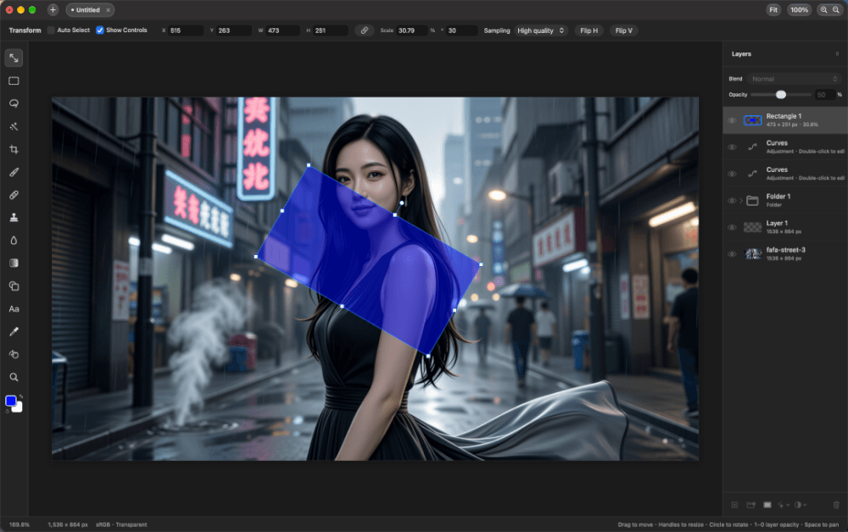Screen dimensions: 848x532
Task: Open a new tab with plus button
Action: tap(53, 9)
